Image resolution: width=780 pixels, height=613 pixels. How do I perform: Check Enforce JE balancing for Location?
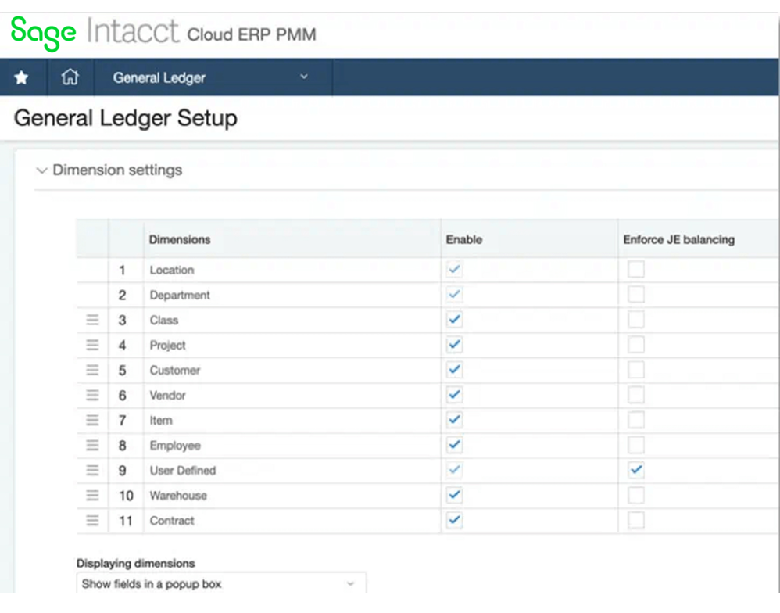tap(635, 269)
